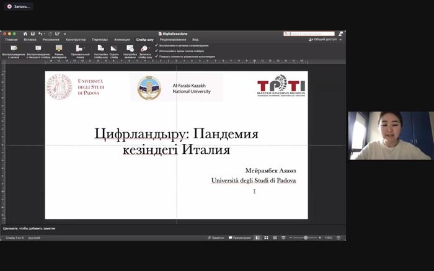Open Presenter View mode icon
The width and height of the screenshot is (434, 271).
59,48
